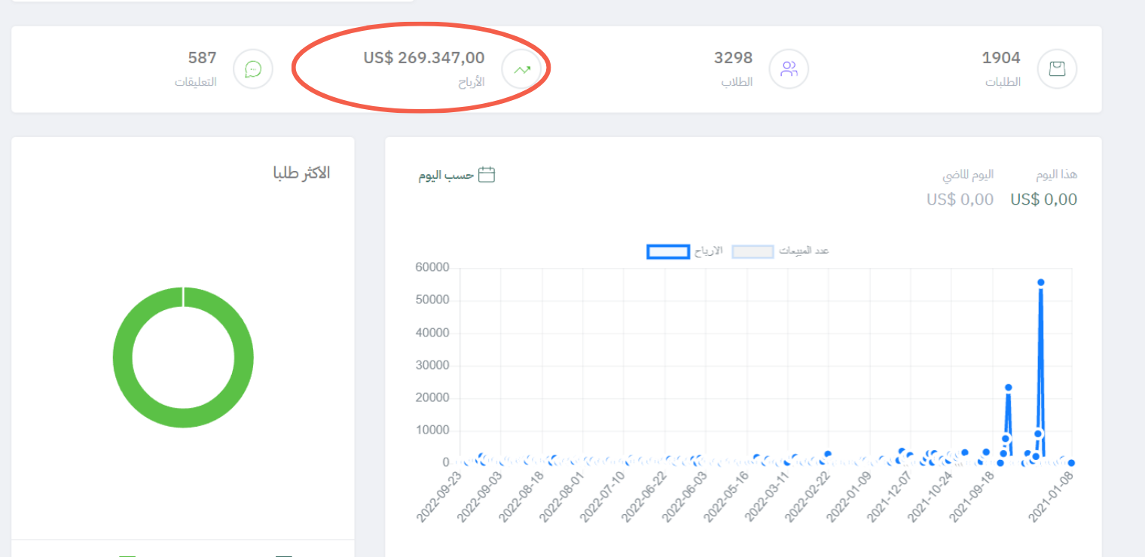Open the calendar icon next to حسب اليوم
1145x557 pixels.
[x=488, y=174]
